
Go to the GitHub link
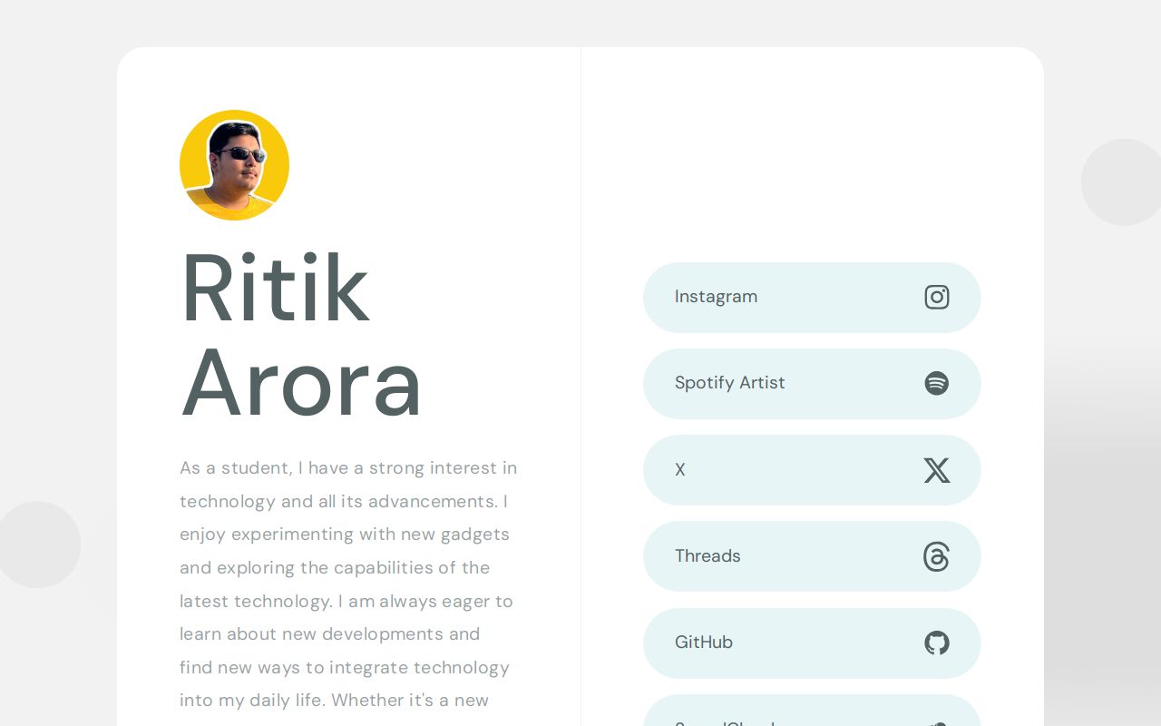click(x=704, y=643)
